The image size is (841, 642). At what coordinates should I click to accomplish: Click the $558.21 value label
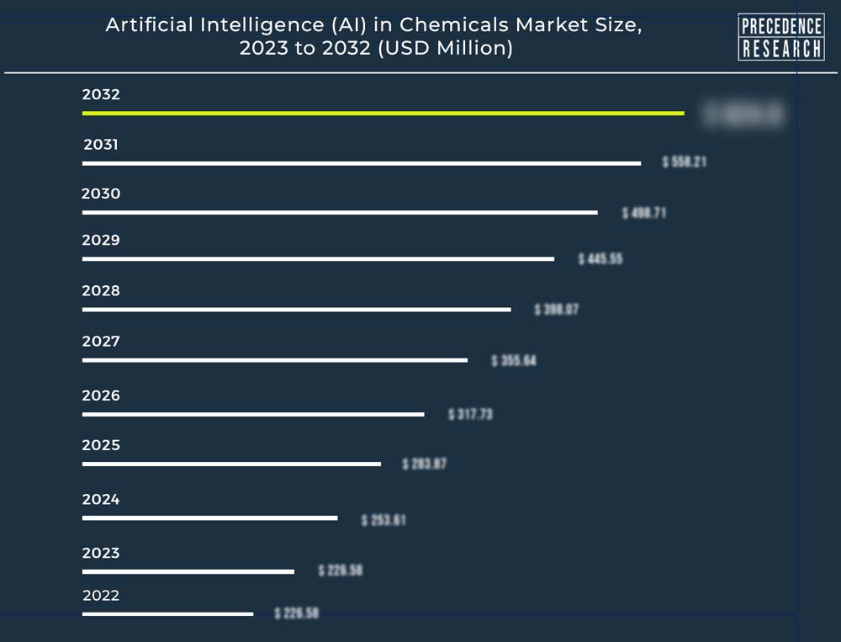point(684,162)
